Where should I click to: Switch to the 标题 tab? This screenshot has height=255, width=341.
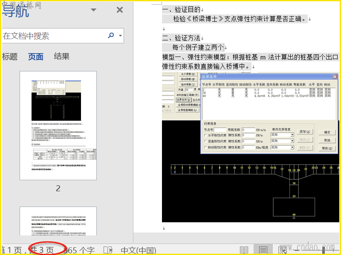pyautogui.click(x=10, y=57)
